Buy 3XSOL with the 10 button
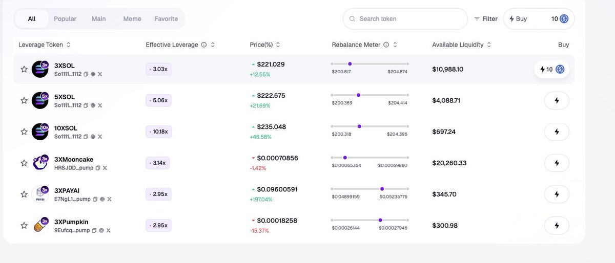The height and width of the screenshot is (263, 615). click(551, 69)
